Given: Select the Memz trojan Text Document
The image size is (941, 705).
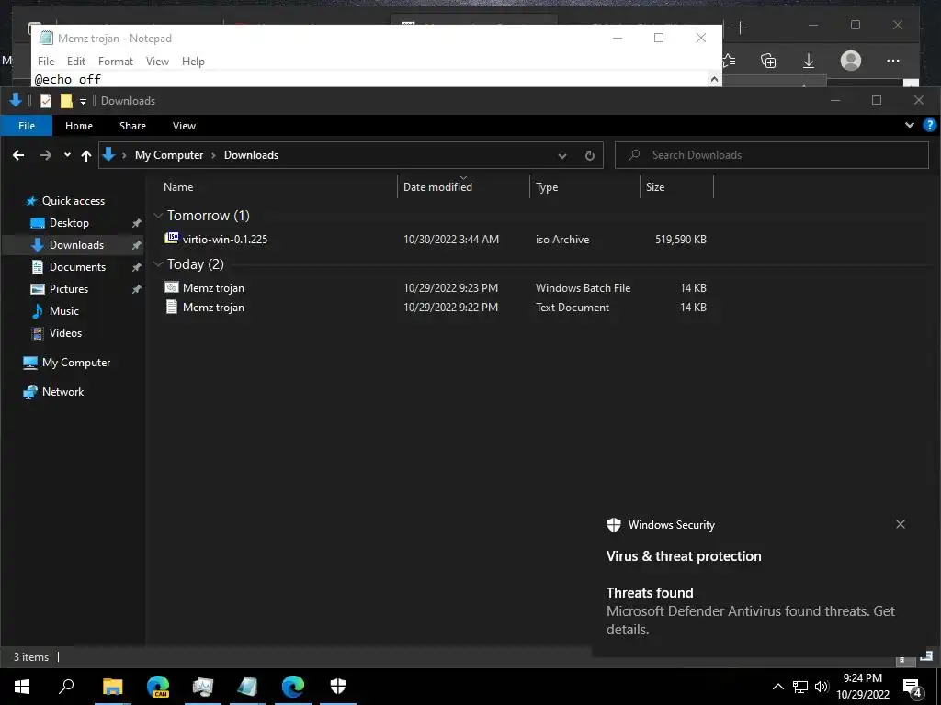Looking at the screenshot, I should pyautogui.click(x=435, y=307).
